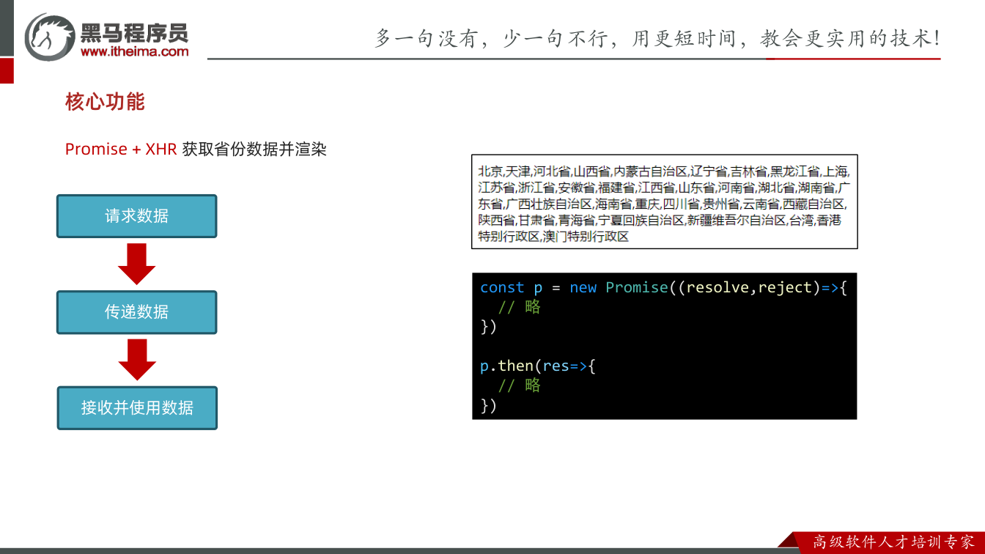The height and width of the screenshot is (554, 985).
Task: Click the 'p.then' call in the code
Action: 506,366
